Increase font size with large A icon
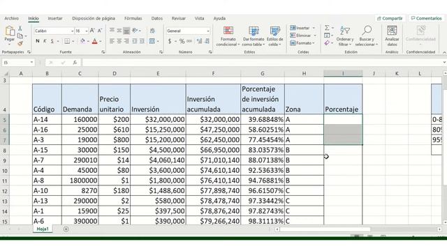447x251 pixels. tap(92, 31)
